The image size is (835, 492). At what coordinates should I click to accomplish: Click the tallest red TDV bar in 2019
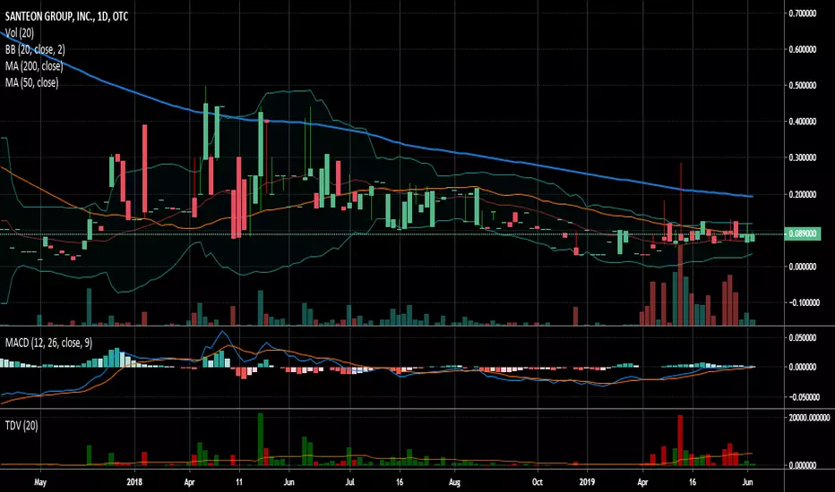click(x=680, y=440)
